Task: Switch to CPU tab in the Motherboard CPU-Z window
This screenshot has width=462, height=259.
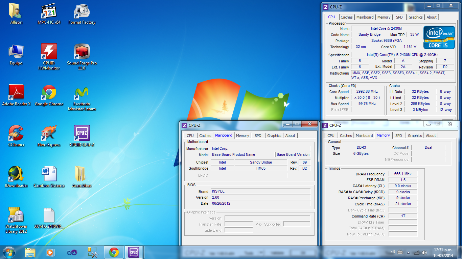Action: tap(190, 136)
